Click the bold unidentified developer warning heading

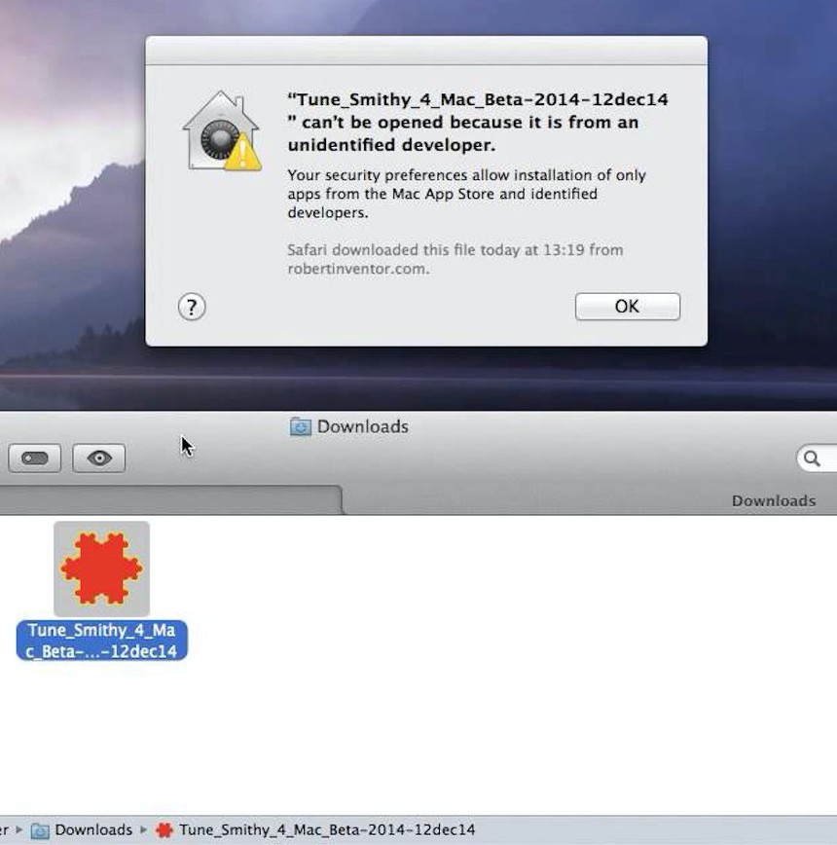pos(477,123)
